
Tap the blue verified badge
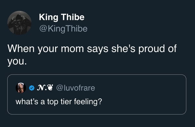[32, 88]
